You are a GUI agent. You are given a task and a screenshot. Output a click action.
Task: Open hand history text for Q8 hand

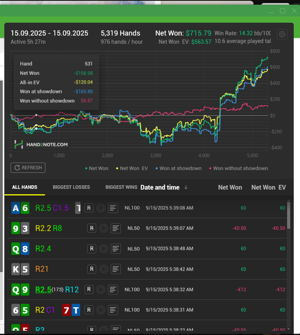[116, 249]
